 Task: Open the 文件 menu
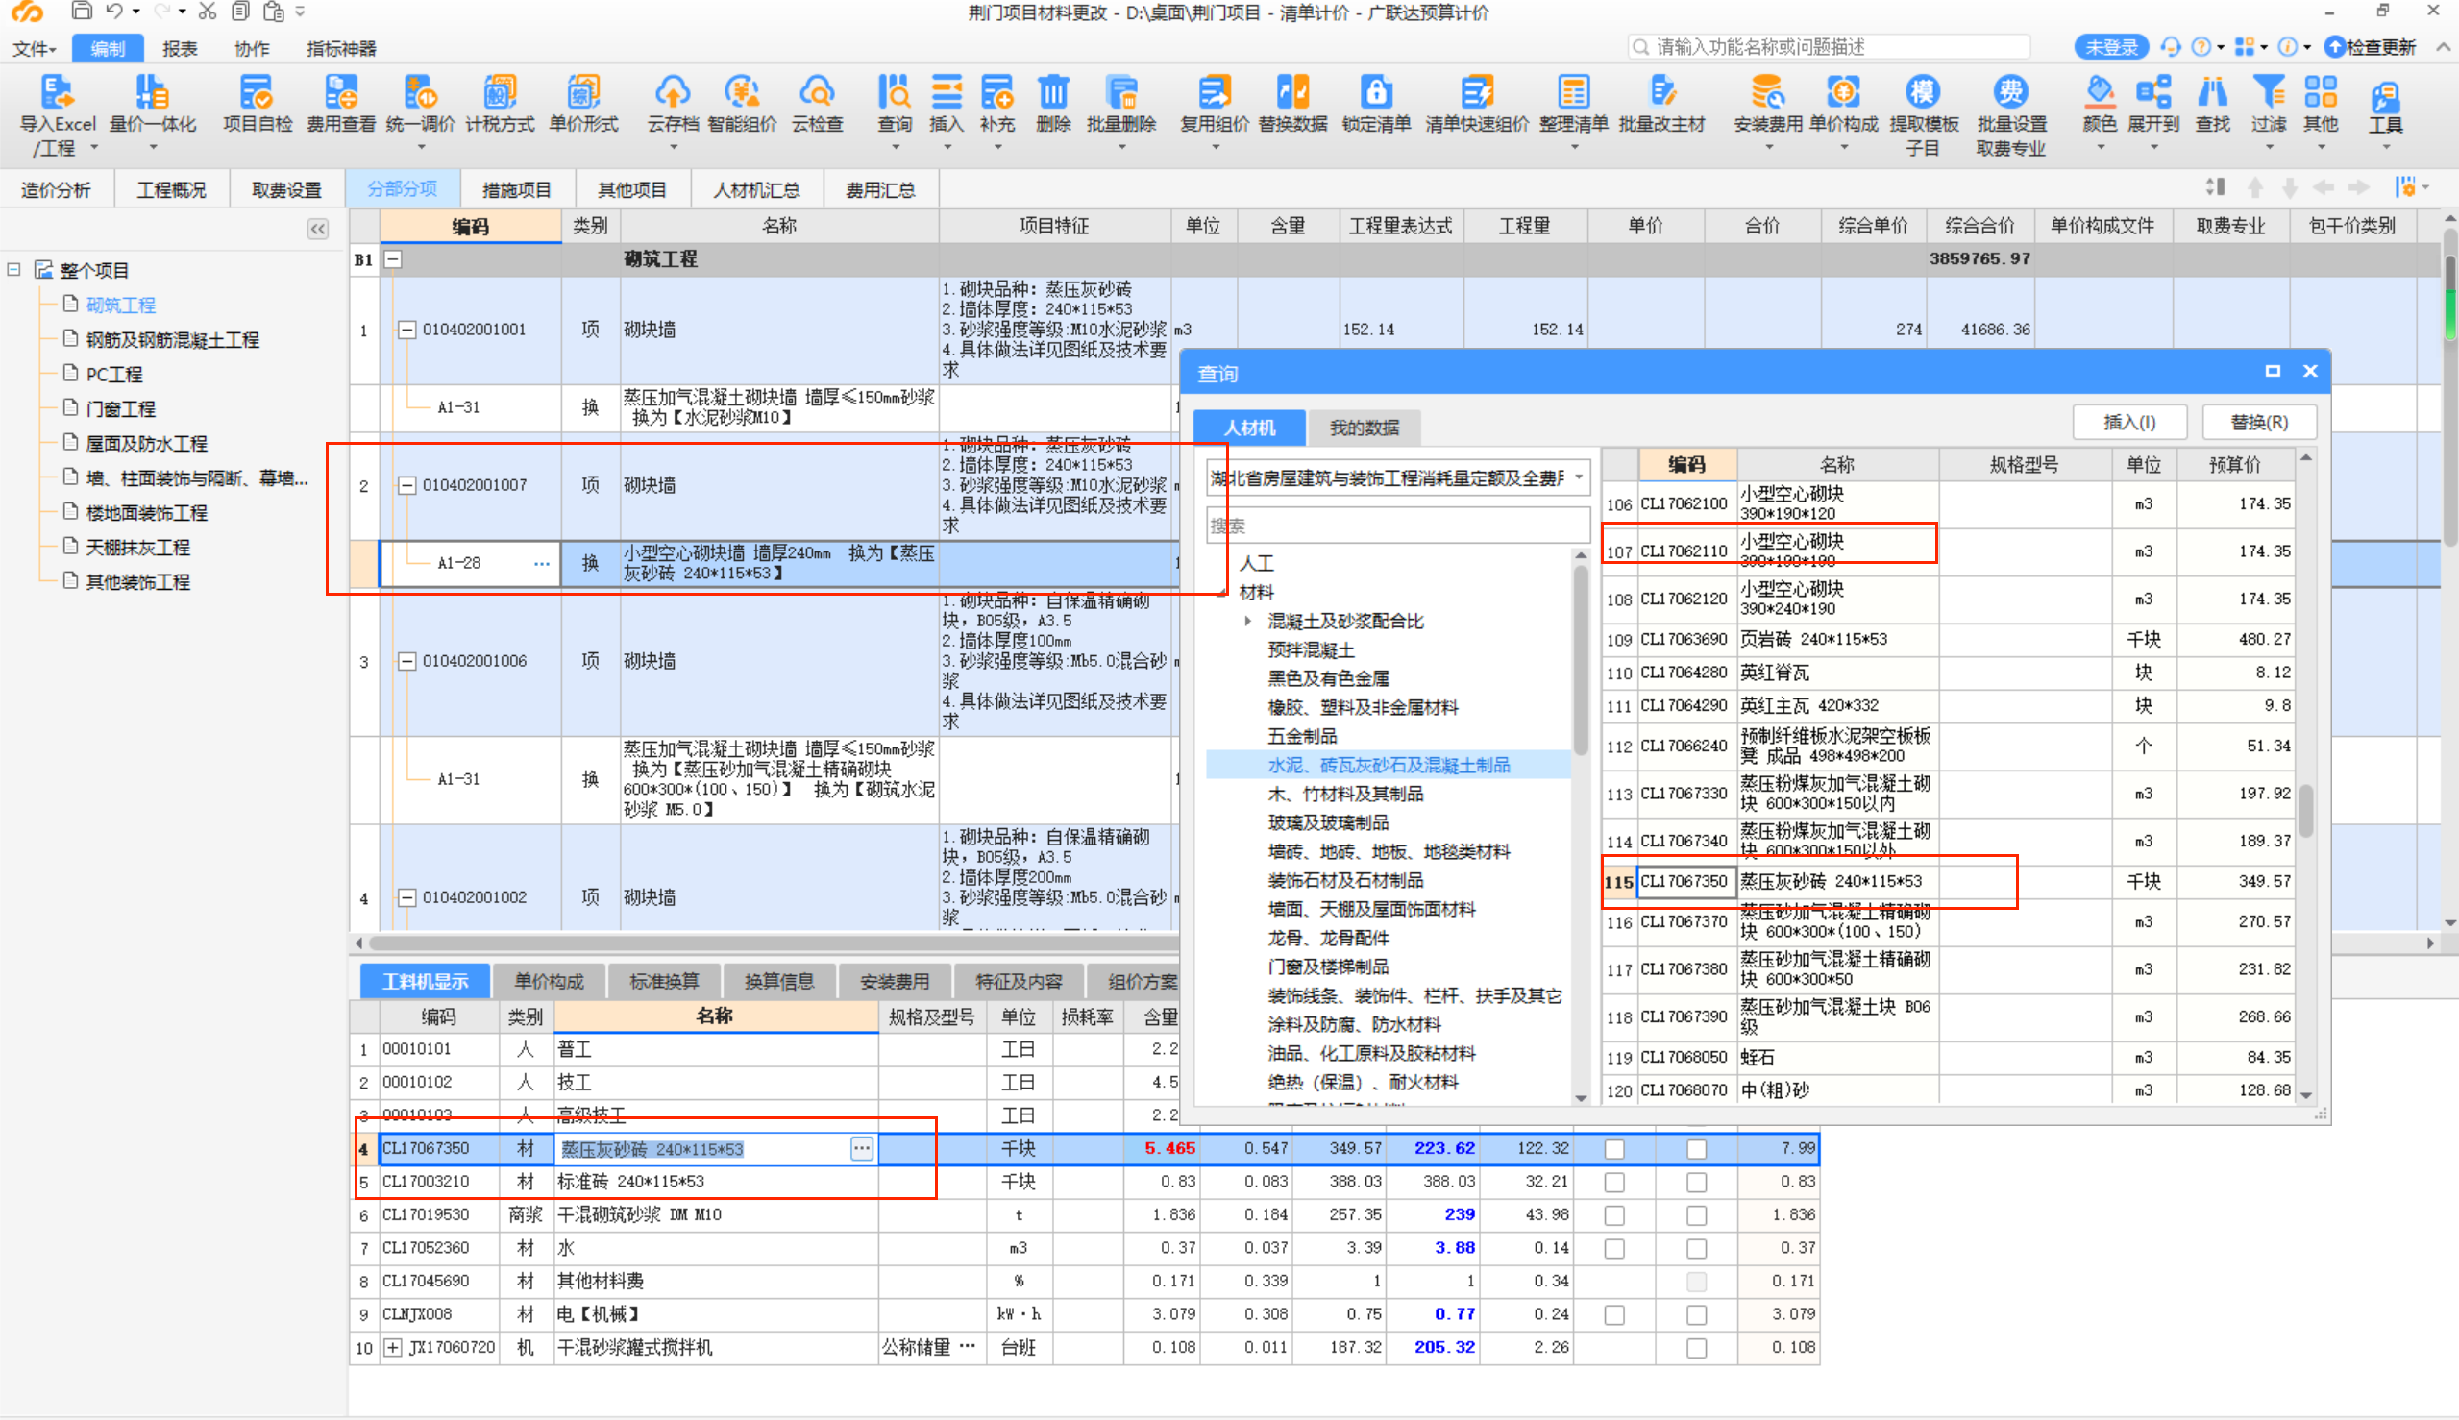pos(35,49)
